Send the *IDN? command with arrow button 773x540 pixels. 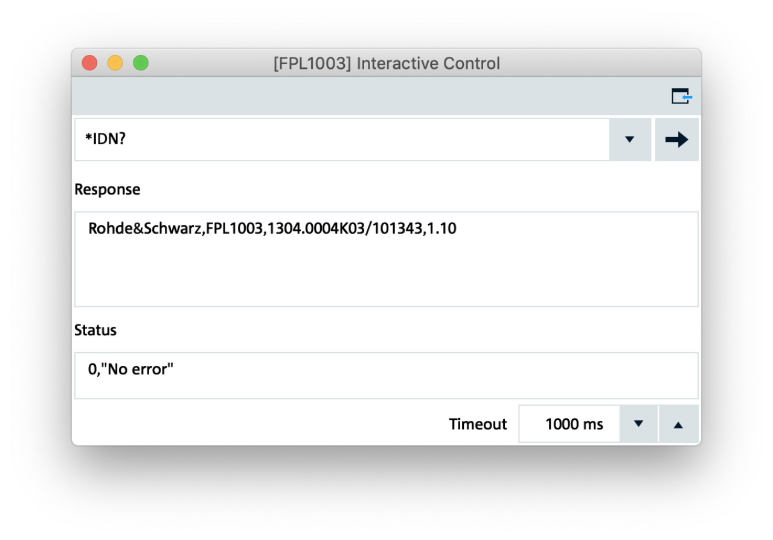click(676, 140)
